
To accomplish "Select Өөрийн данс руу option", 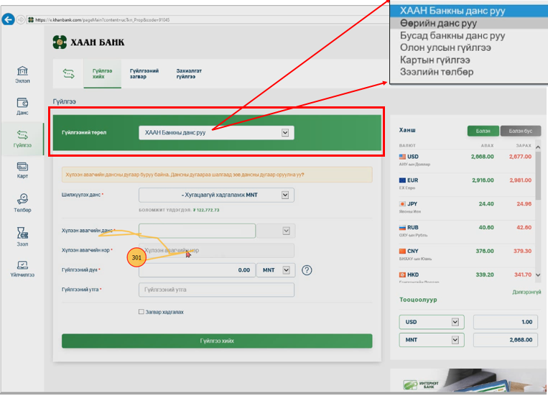I will point(469,23).
